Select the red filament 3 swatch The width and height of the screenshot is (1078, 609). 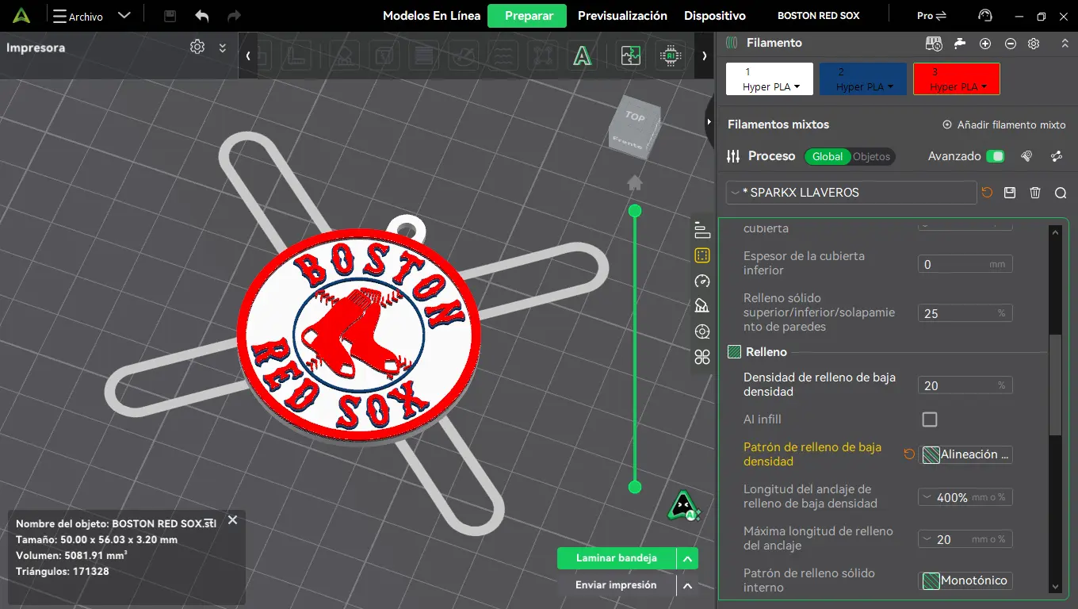coord(957,79)
